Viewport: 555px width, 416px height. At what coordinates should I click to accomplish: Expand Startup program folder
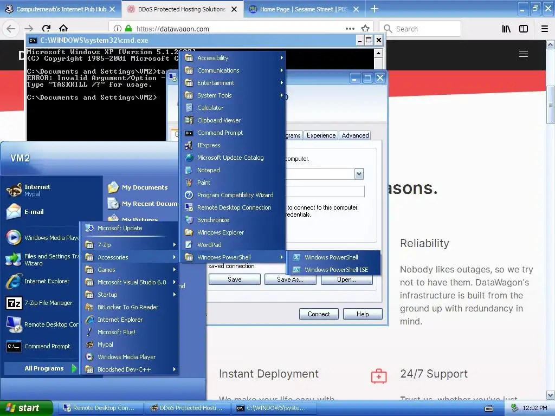coord(130,295)
